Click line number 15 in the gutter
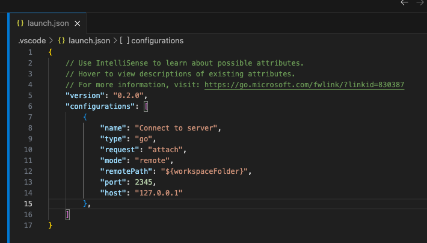427x243 pixels. (x=29, y=203)
